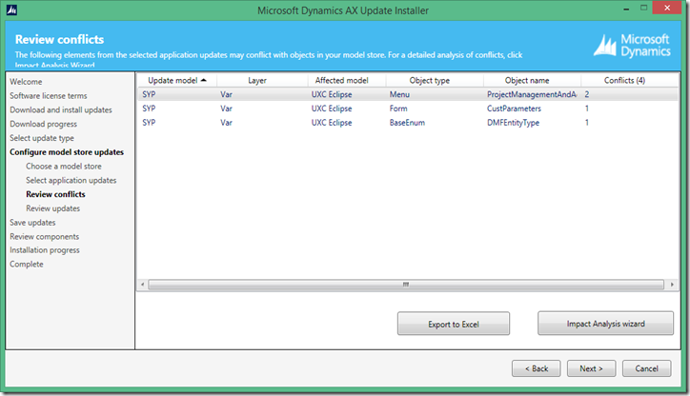Click the horizontal scrollbar thumb

point(406,285)
